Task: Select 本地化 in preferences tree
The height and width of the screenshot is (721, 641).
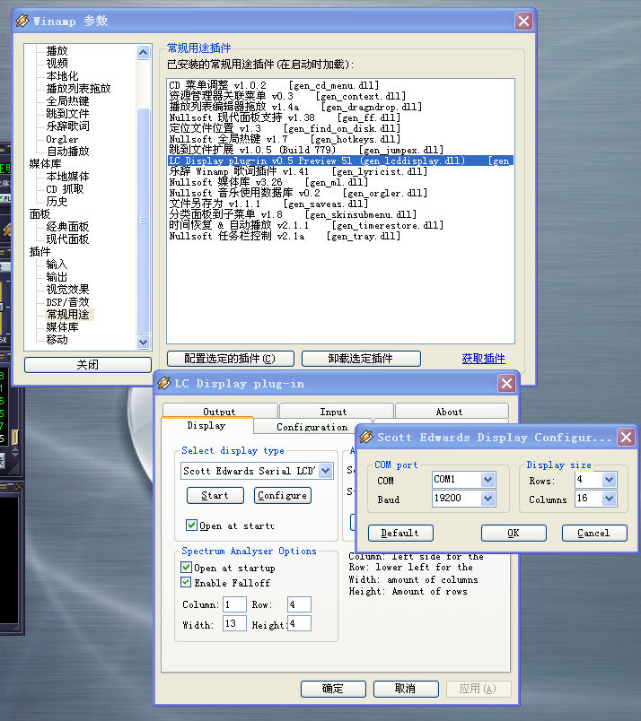Action: tap(62, 76)
